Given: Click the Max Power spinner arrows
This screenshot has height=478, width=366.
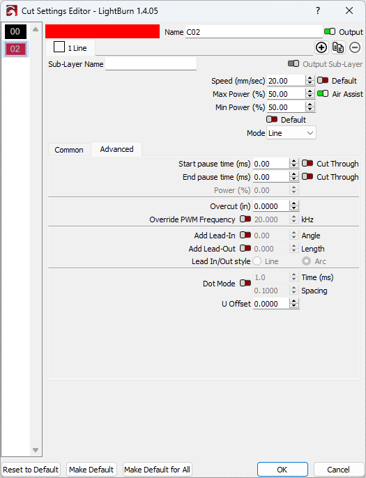Looking at the screenshot, I should pos(310,94).
